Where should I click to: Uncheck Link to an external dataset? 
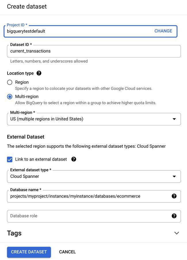tap(9, 159)
